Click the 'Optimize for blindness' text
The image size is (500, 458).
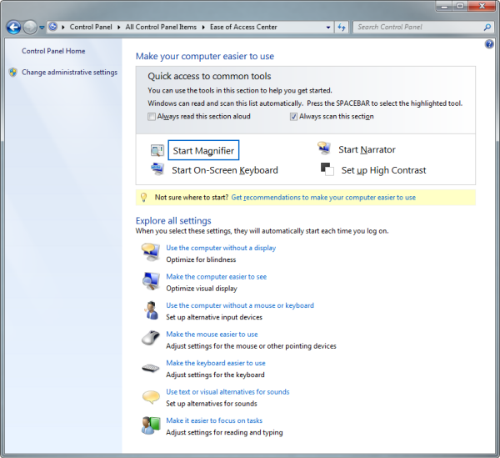201,259
